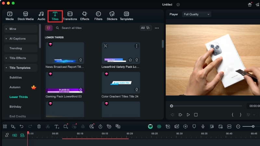Collapse the Title Templates category
This screenshot has width=260, height=146.
click(x=21, y=68)
